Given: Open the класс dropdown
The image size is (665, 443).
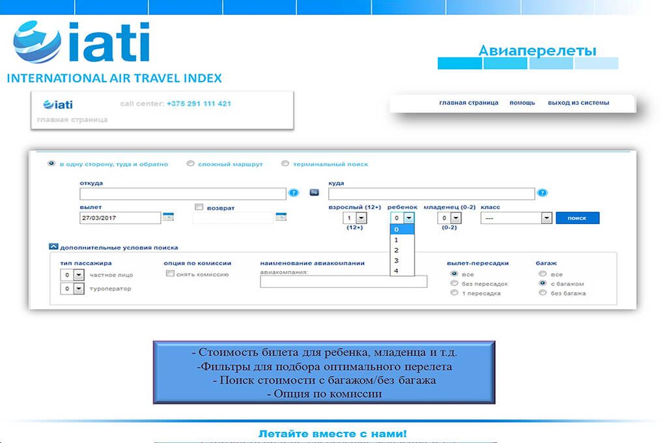Looking at the screenshot, I should click(516, 218).
